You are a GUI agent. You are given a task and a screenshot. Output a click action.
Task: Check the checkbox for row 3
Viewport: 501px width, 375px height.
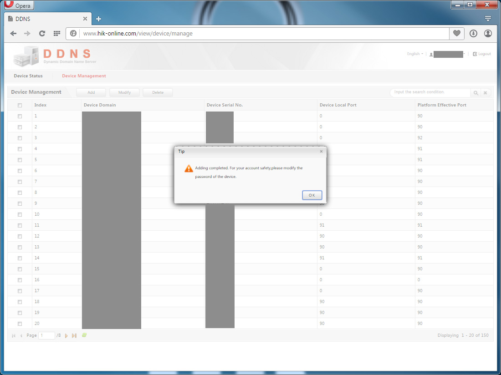(20, 138)
